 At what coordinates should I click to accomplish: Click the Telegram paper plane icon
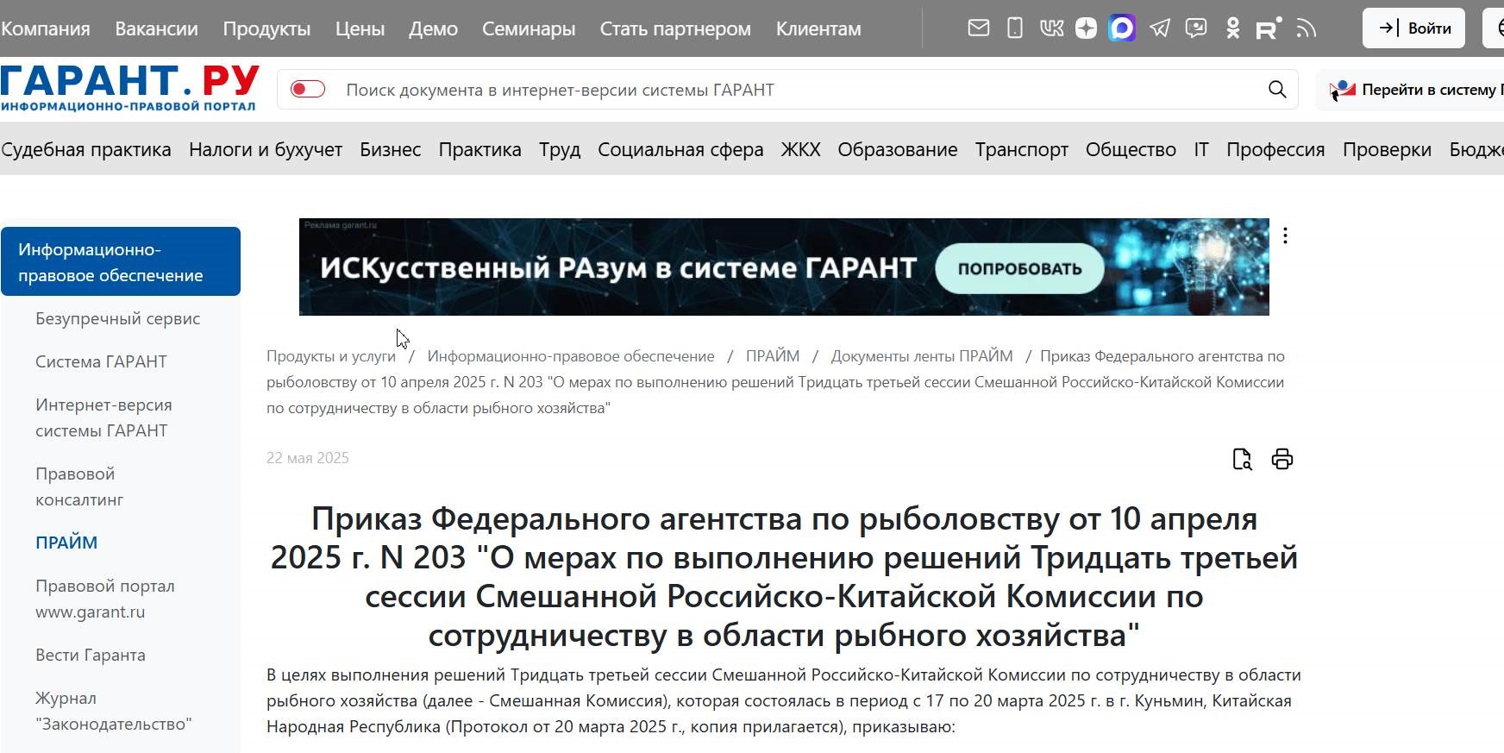tap(1160, 28)
